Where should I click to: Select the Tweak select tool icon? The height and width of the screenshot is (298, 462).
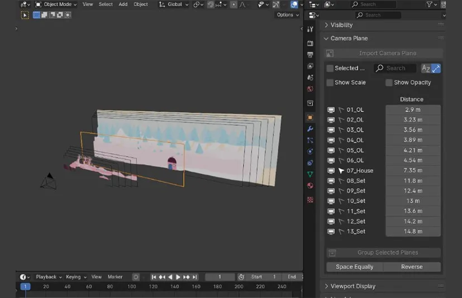tap(25, 15)
